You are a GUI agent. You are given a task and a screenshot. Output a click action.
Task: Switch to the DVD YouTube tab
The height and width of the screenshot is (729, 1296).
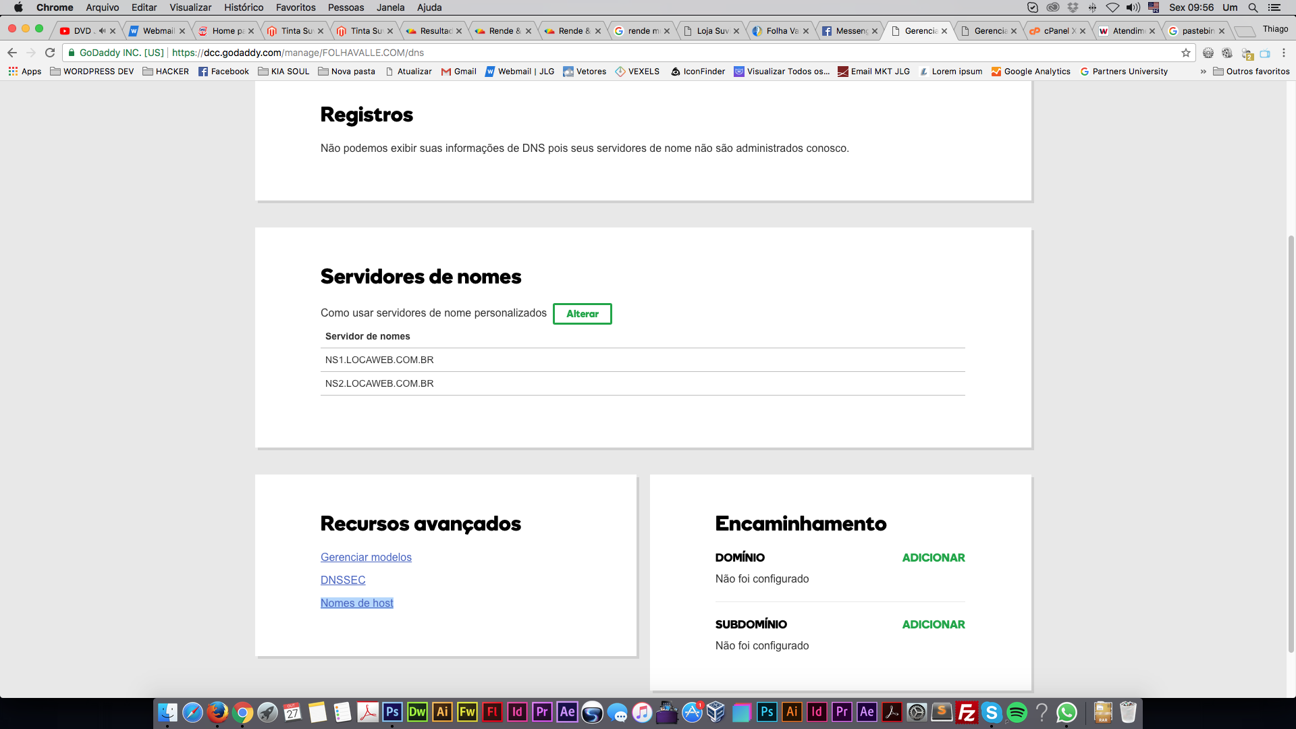(x=88, y=31)
